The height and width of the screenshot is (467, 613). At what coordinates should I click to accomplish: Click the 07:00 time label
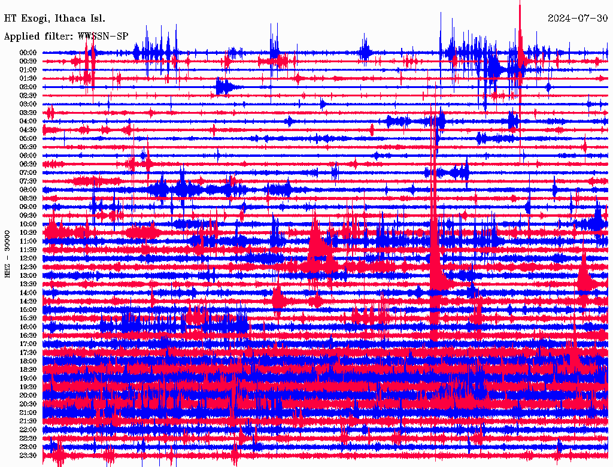click(x=28, y=172)
